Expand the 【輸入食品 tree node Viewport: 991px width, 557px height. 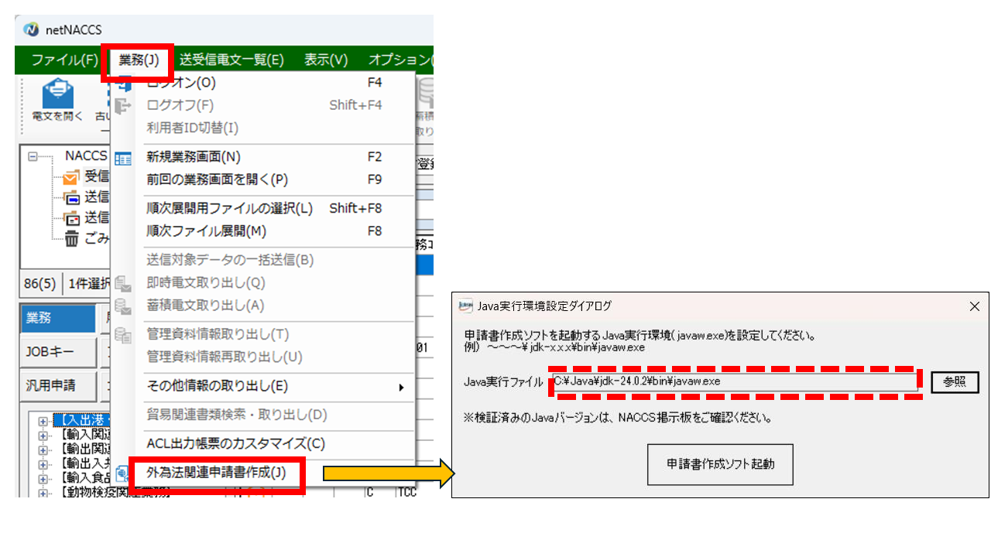pyautogui.click(x=43, y=478)
